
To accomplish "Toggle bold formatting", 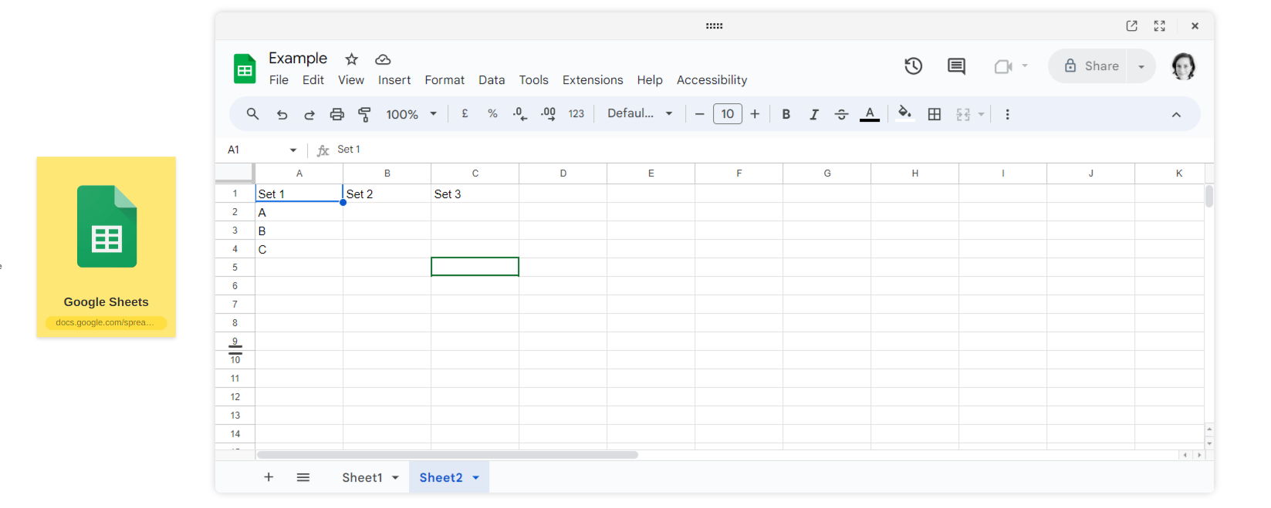I will (x=786, y=114).
